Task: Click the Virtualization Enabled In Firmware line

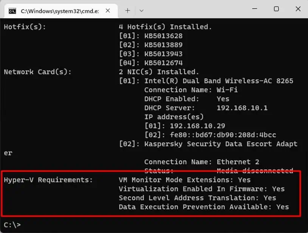Action: [202, 189]
